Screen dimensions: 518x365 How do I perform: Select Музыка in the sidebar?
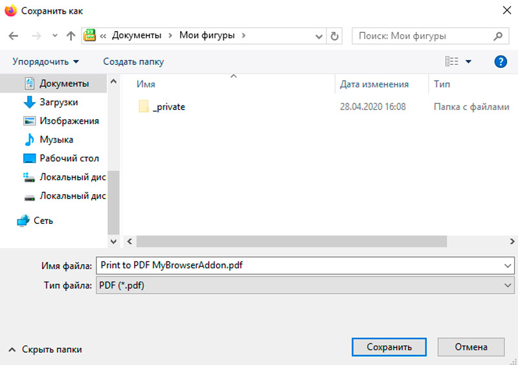coord(56,140)
